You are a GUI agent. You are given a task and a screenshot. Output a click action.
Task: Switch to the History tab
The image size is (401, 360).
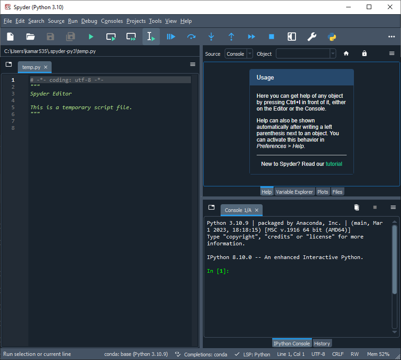[322, 344]
